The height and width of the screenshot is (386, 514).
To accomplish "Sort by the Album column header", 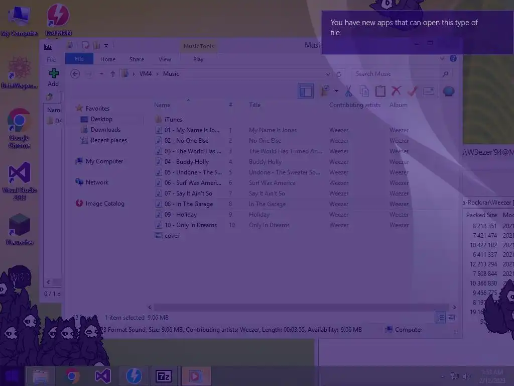I will click(398, 105).
